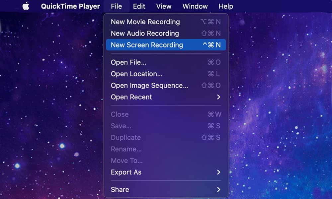This screenshot has width=332, height=199.
Task: Open the Edit menu
Action: click(x=139, y=6)
